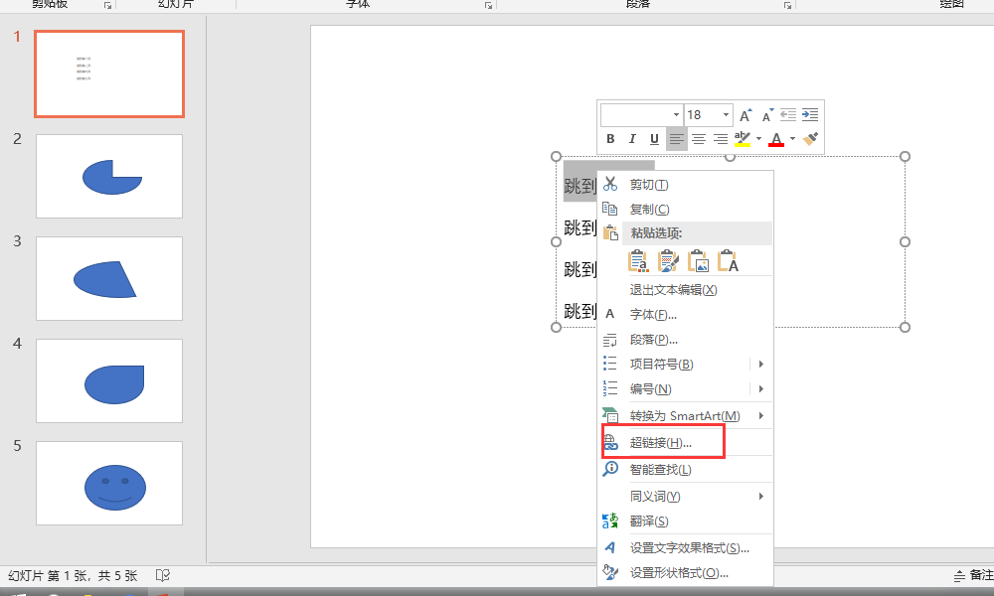Click 备注 notes button in status bar
Image resolution: width=994 pixels, height=596 pixels.
(973, 575)
